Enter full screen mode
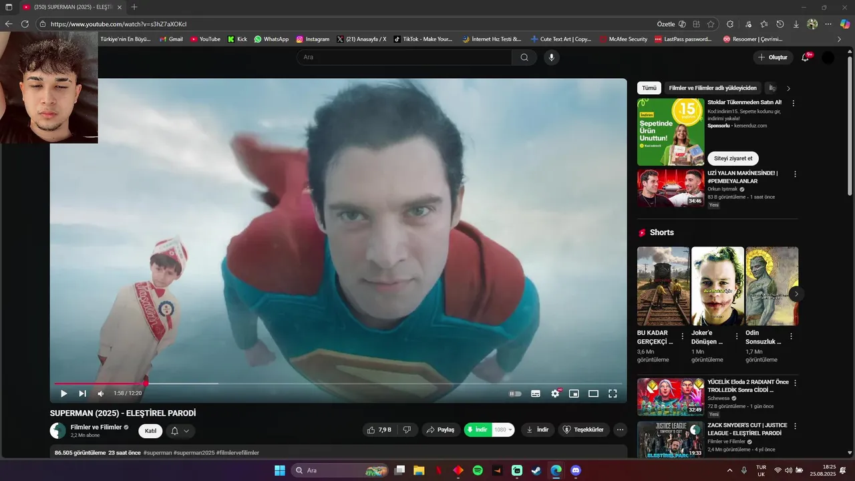 click(x=613, y=393)
